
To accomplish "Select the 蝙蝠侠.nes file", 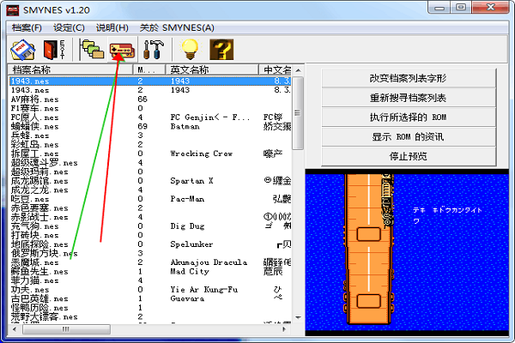I will click(x=35, y=126).
